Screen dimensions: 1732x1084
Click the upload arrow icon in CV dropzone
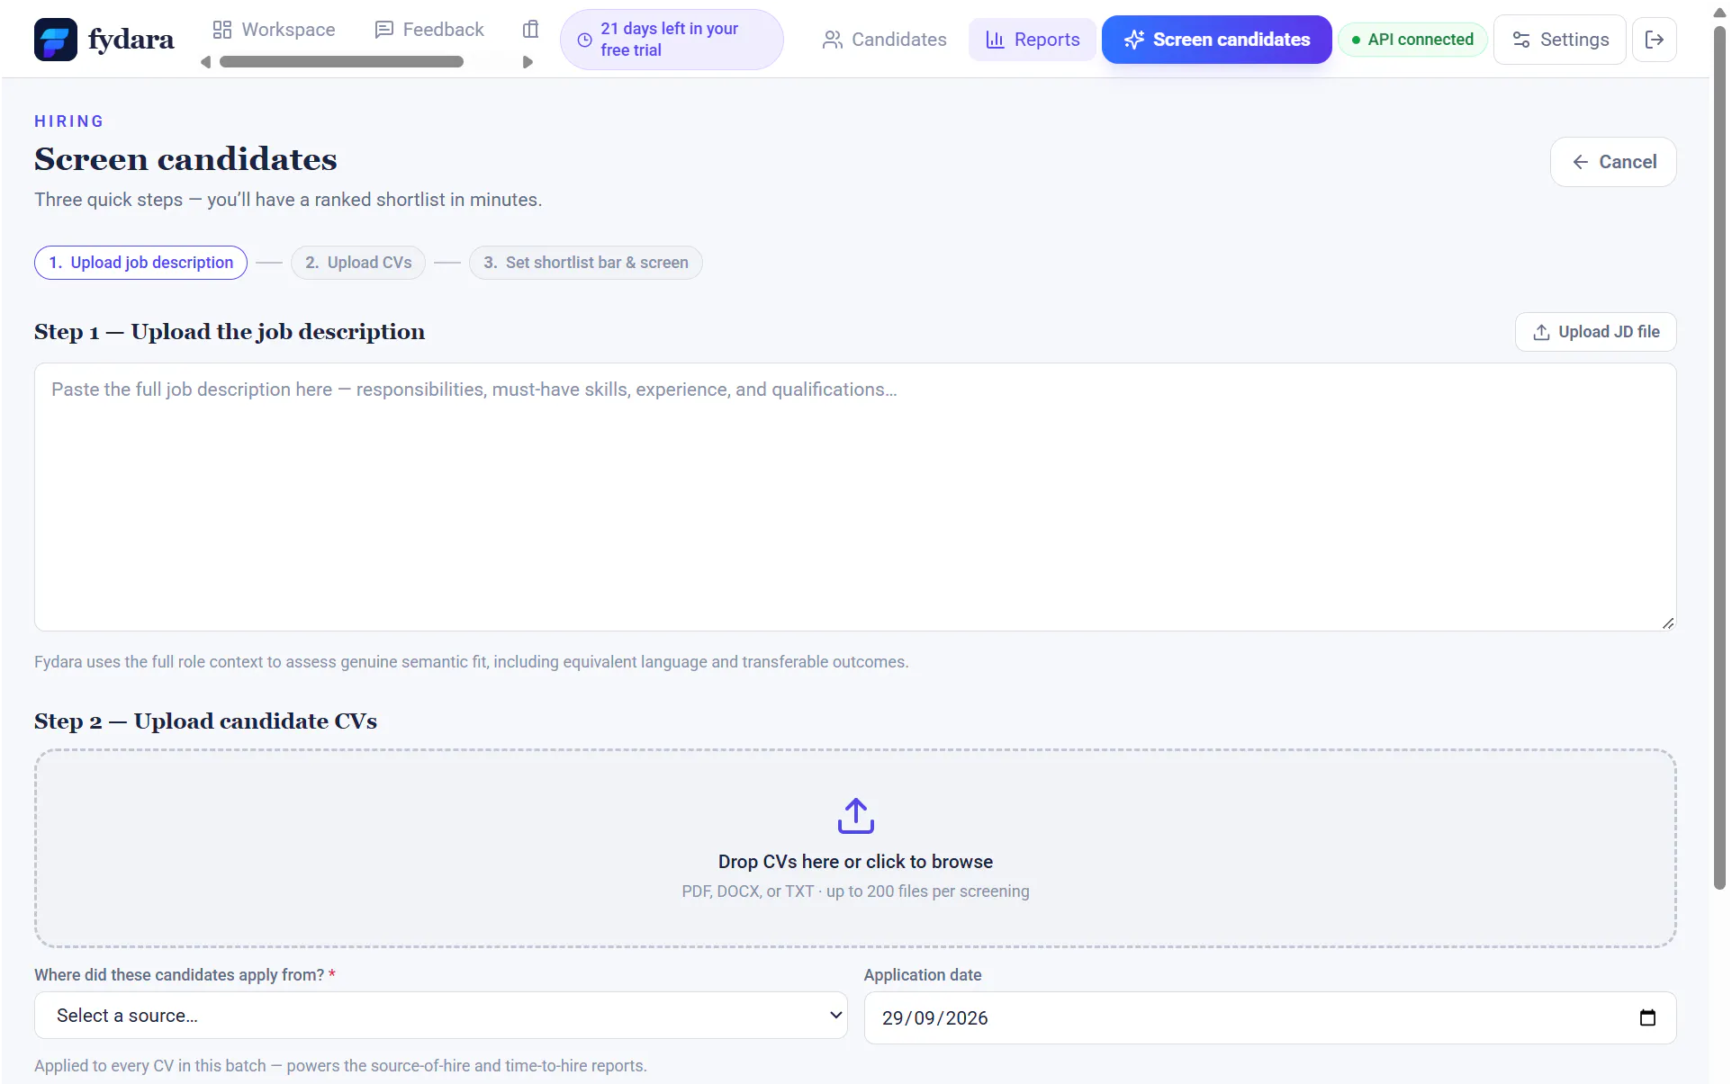855,816
